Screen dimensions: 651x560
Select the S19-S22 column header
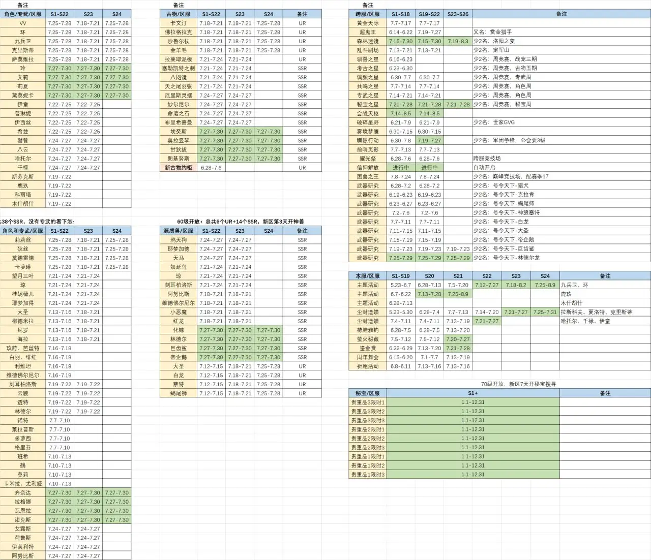pos(429,14)
